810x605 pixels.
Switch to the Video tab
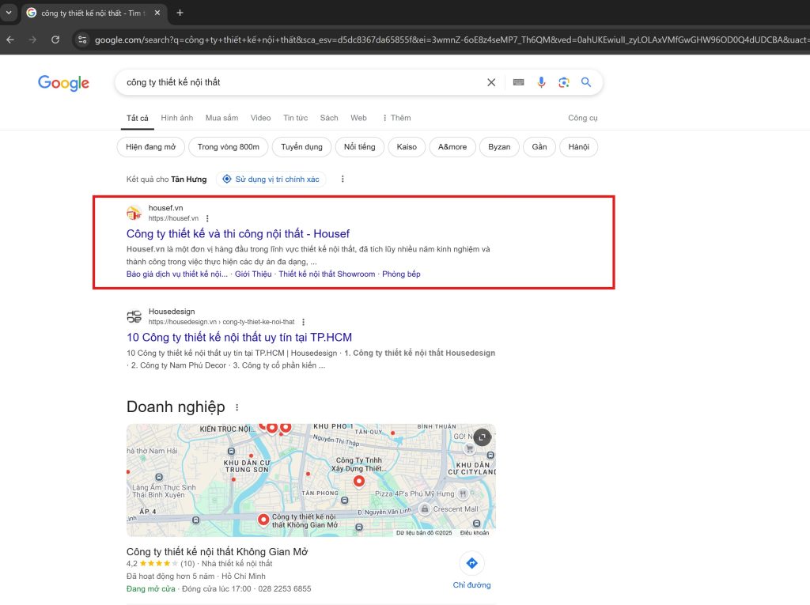pyautogui.click(x=260, y=118)
